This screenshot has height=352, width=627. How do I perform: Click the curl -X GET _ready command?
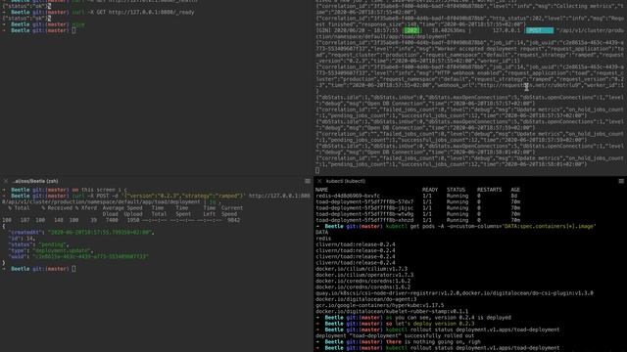pyautogui.click(x=133, y=13)
